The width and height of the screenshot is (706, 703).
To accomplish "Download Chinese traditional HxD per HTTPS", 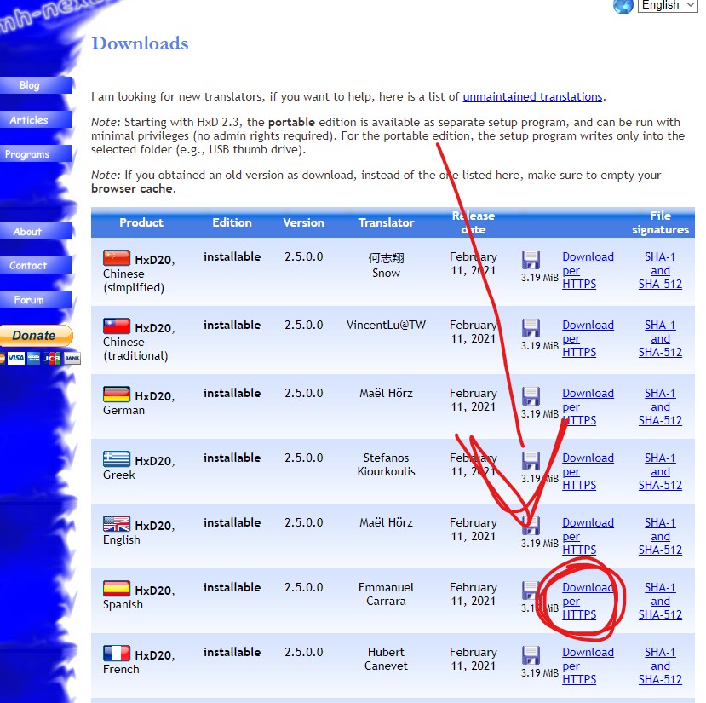I will click(588, 338).
